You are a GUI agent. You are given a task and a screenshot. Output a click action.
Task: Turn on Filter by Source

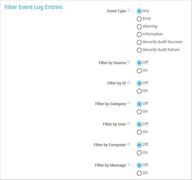tap(139, 71)
